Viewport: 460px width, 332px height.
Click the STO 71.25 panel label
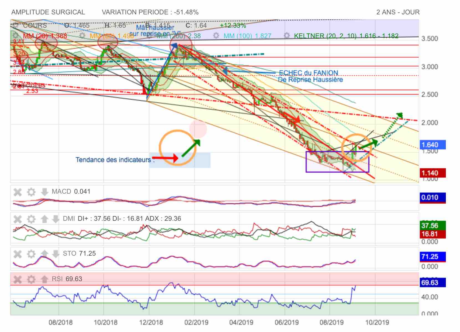pos(79,253)
